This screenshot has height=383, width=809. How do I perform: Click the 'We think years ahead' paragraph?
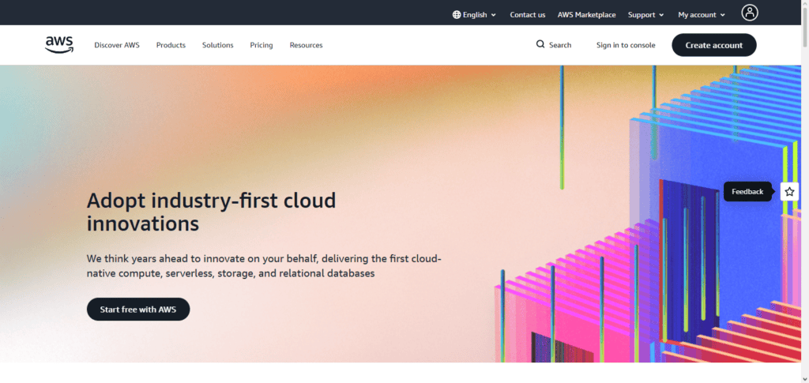tap(264, 266)
